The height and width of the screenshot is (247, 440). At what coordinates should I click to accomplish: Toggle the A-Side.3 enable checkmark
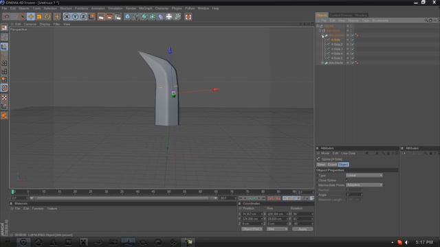click(353, 49)
